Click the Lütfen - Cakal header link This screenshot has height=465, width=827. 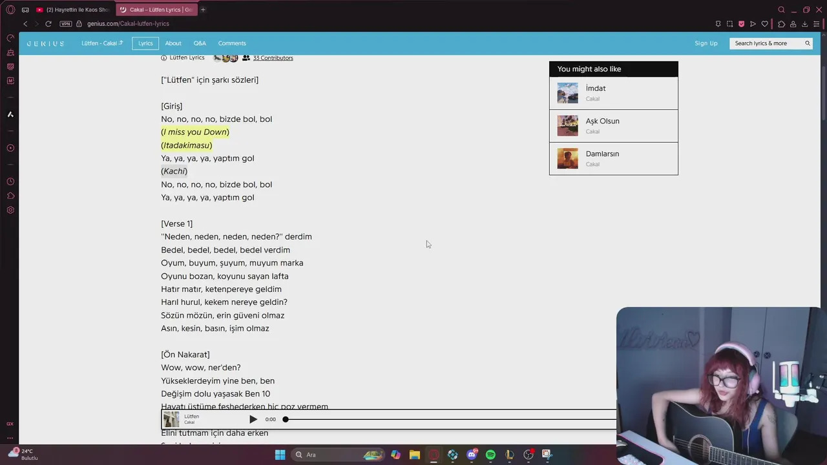click(x=102, y=43)
